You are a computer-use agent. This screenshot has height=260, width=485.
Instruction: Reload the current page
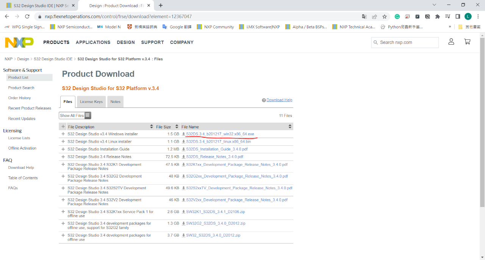[x=27, y=17]
